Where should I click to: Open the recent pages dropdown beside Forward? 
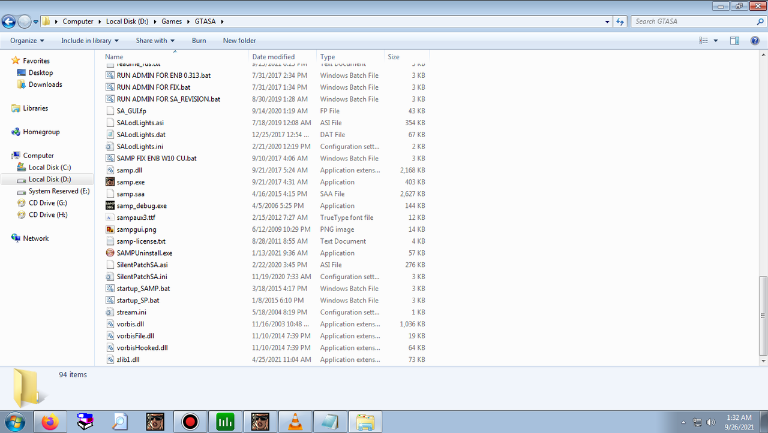[36, 22]
